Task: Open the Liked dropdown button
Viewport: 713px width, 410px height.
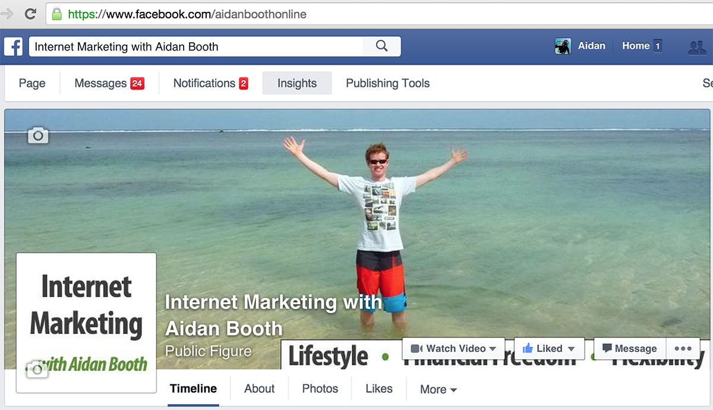Action: tap(549, 349)
